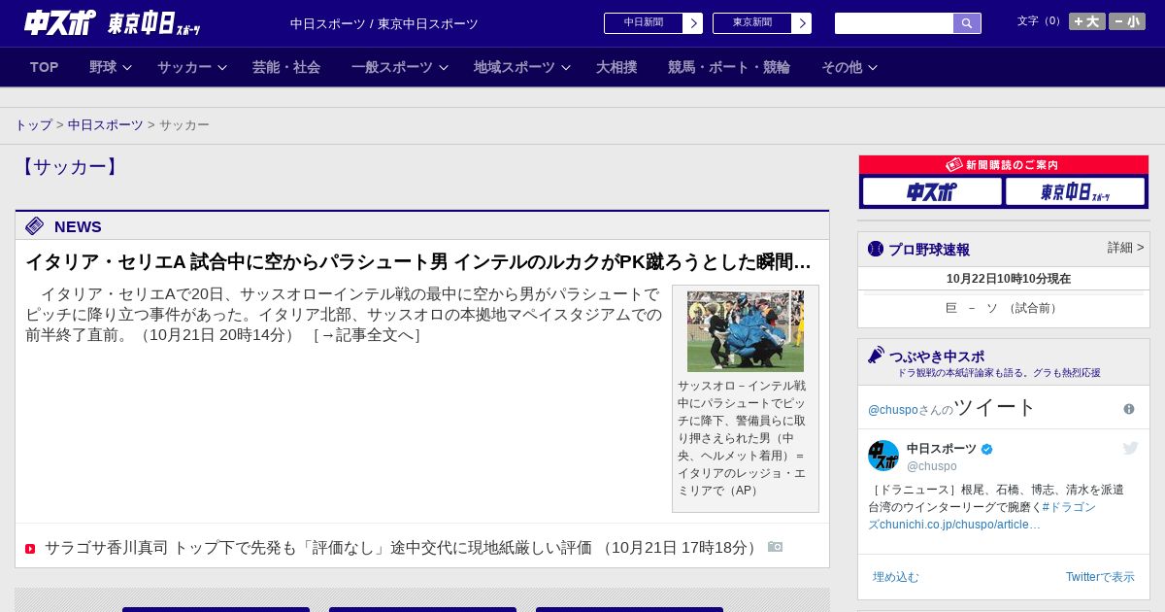Image resolution: width=1165 pixels, height=612 pixels.
Task: Focus the header search input field
Action: [x=894, y=23]
